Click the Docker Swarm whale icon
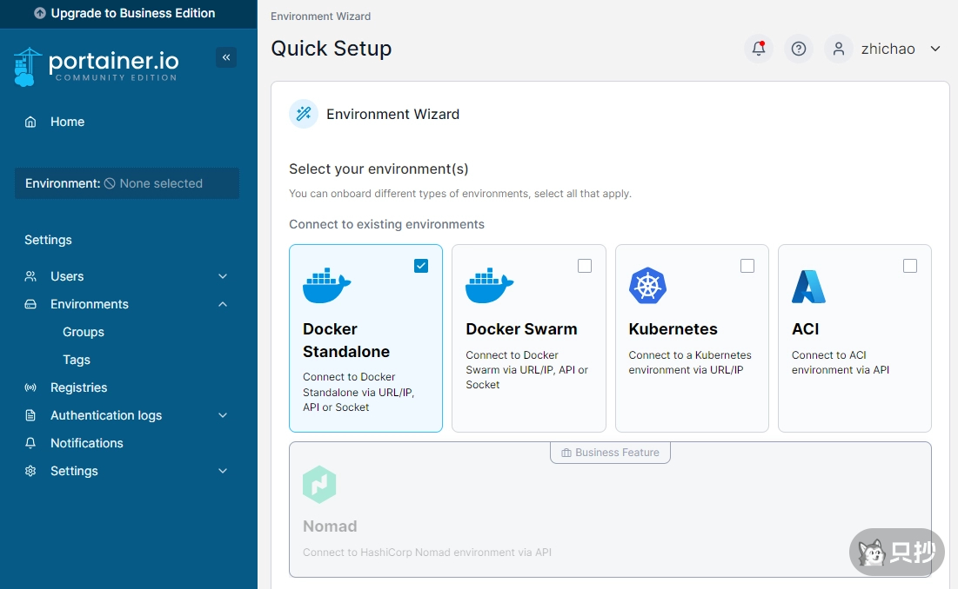 pos(490,284)
